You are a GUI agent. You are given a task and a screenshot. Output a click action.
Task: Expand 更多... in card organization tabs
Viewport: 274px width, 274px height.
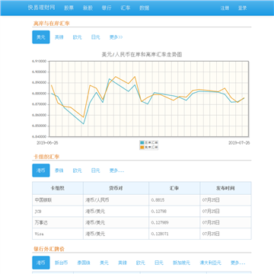pyautogui.click(x=116, y=170)
